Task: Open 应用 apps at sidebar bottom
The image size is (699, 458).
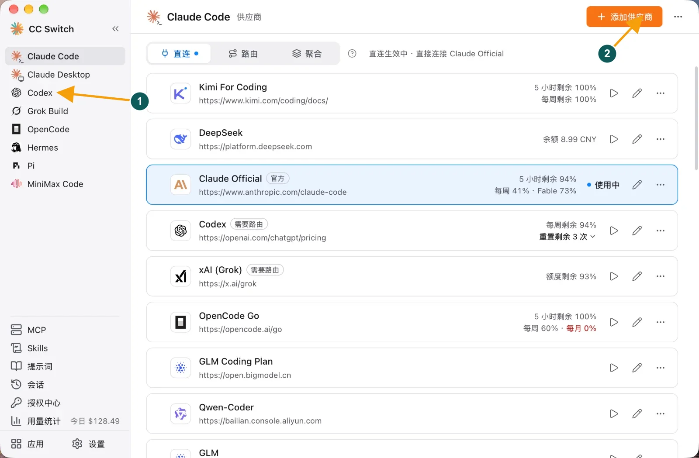Action: click(28, 444)
